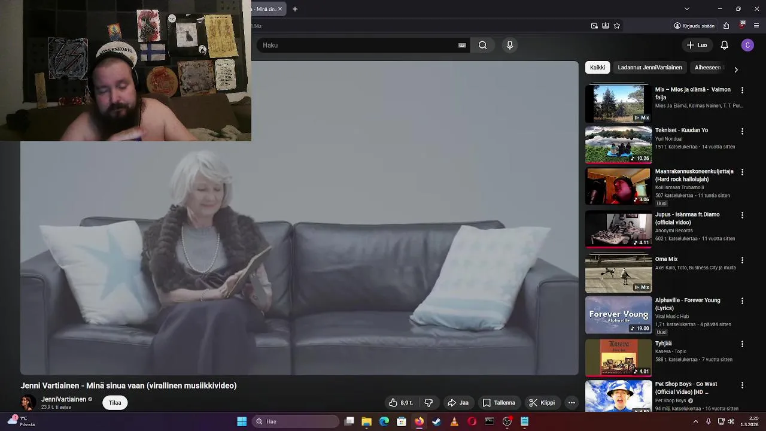This screenshot has width=766, height=431.
Task: Open a new browser tab with plus
Action: coord(295,9)
